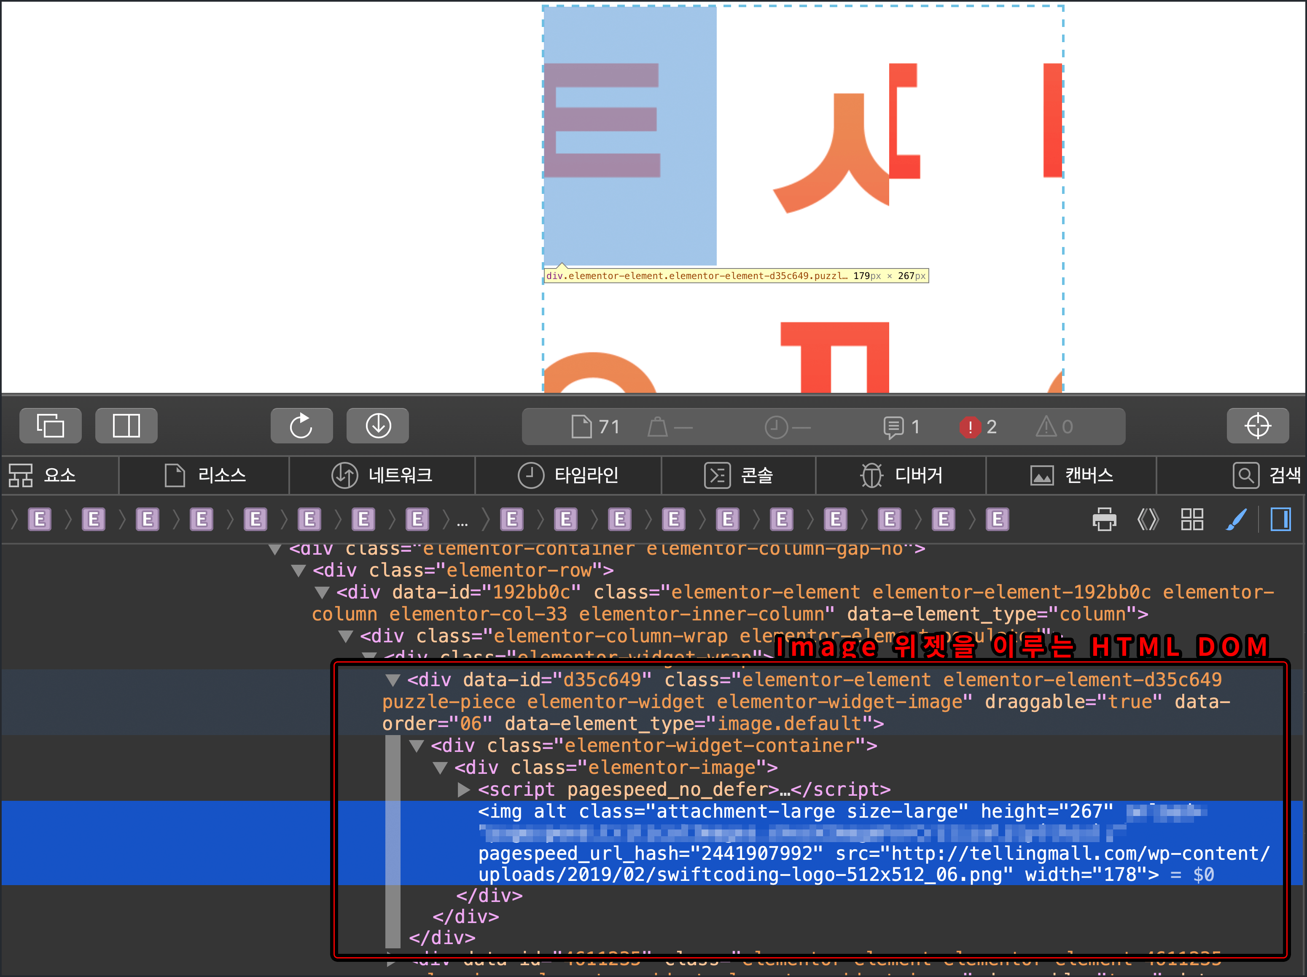Viewport: 1307px width, 977px height.
Task: Switch to the 타임라인 tab
Action: coord(568,475)
